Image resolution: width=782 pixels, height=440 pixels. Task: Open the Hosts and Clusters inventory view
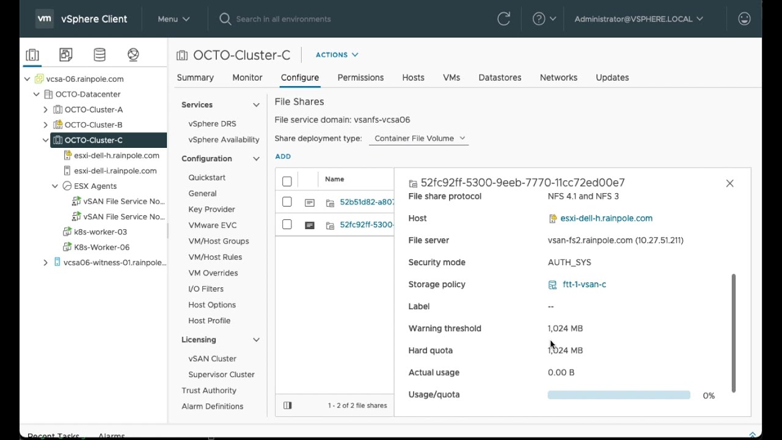click(32, 55)
